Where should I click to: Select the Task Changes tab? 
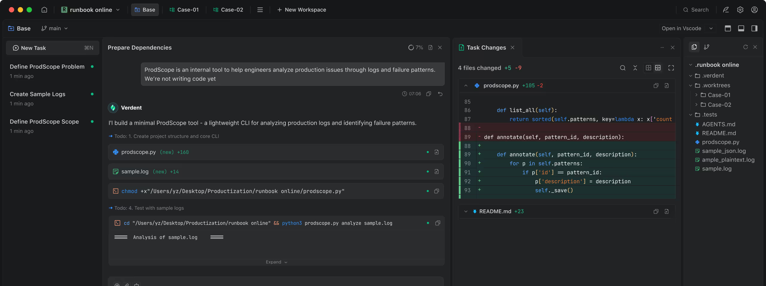click(486, 48)
